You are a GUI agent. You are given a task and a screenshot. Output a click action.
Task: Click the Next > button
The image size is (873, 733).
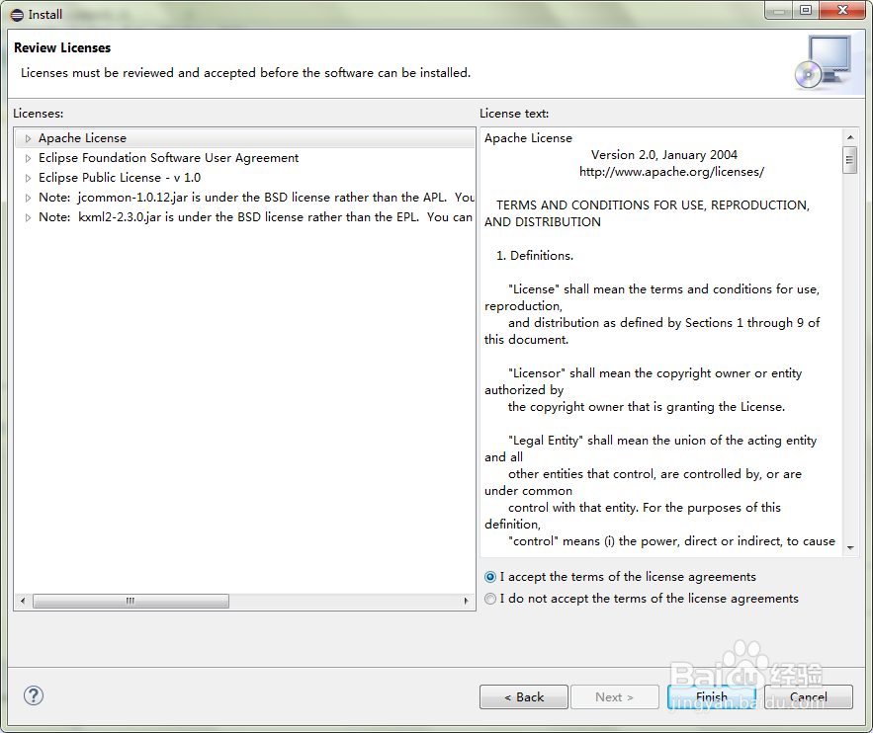615,696
